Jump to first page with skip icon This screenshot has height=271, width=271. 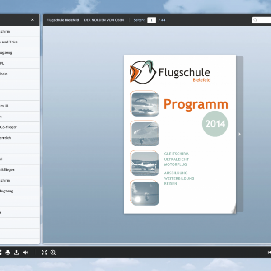(x=269, y=252)
